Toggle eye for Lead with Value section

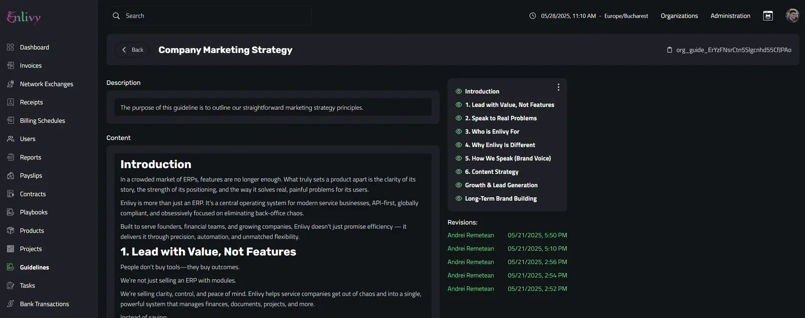(459, 105)
